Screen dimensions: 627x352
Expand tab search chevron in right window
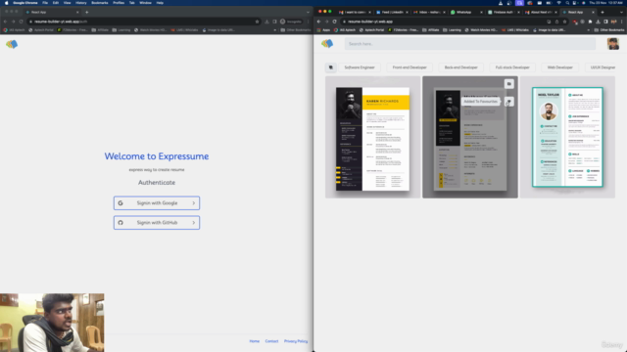[x=621, y=13]
